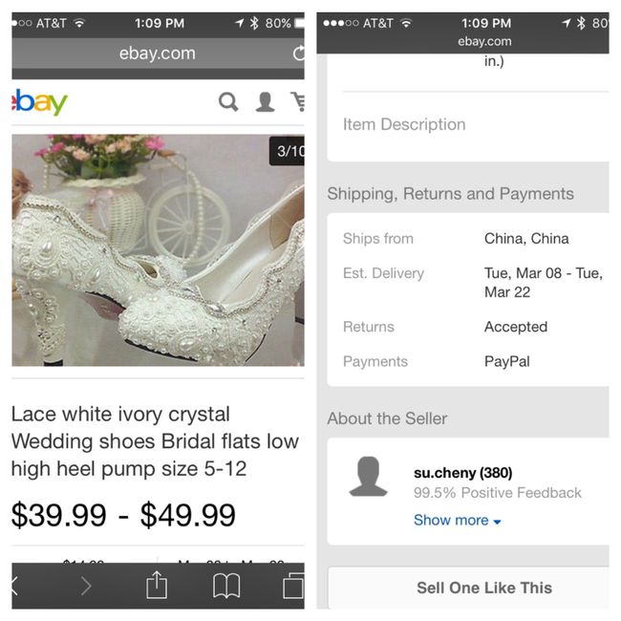Open Safari tabs overview icon

pyautogui.click(x=293, y=586)
